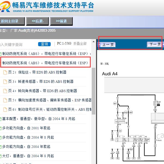Click 折叠全部 to collapse all
This screenshot has height=164, width=164.
(x=80, y=43)
